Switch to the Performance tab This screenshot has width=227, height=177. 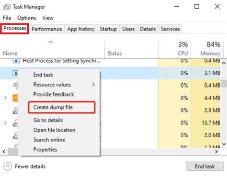point(47,29)
